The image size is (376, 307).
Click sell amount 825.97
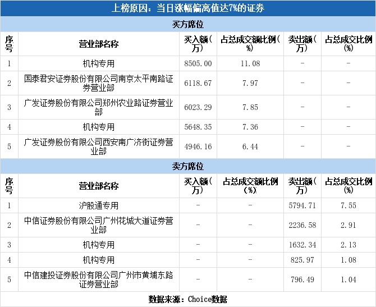pyautogui.click(x=302, y=260)
